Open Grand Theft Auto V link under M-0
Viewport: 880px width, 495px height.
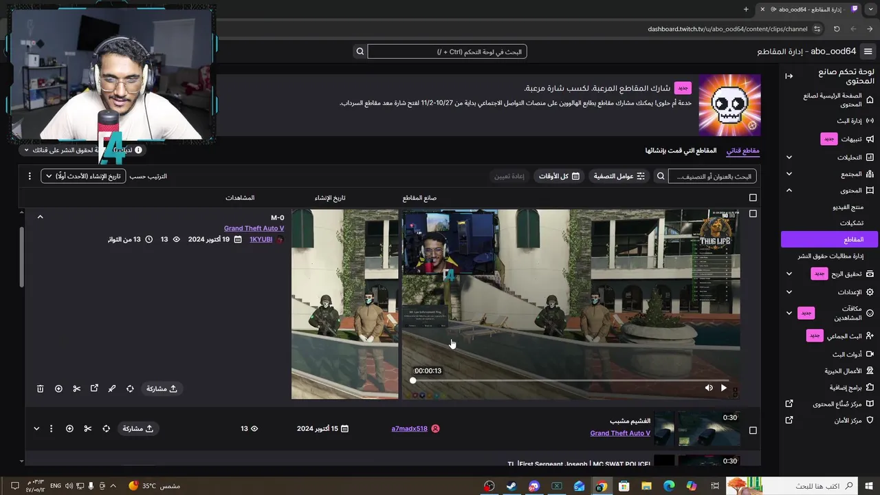254,228
